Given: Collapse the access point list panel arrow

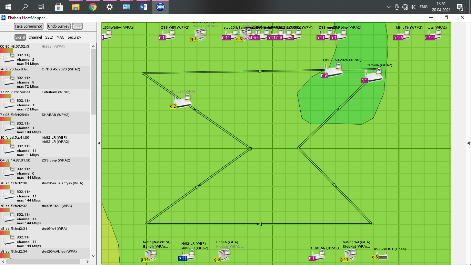Looking at the screenshot, I should coord(99,143).
